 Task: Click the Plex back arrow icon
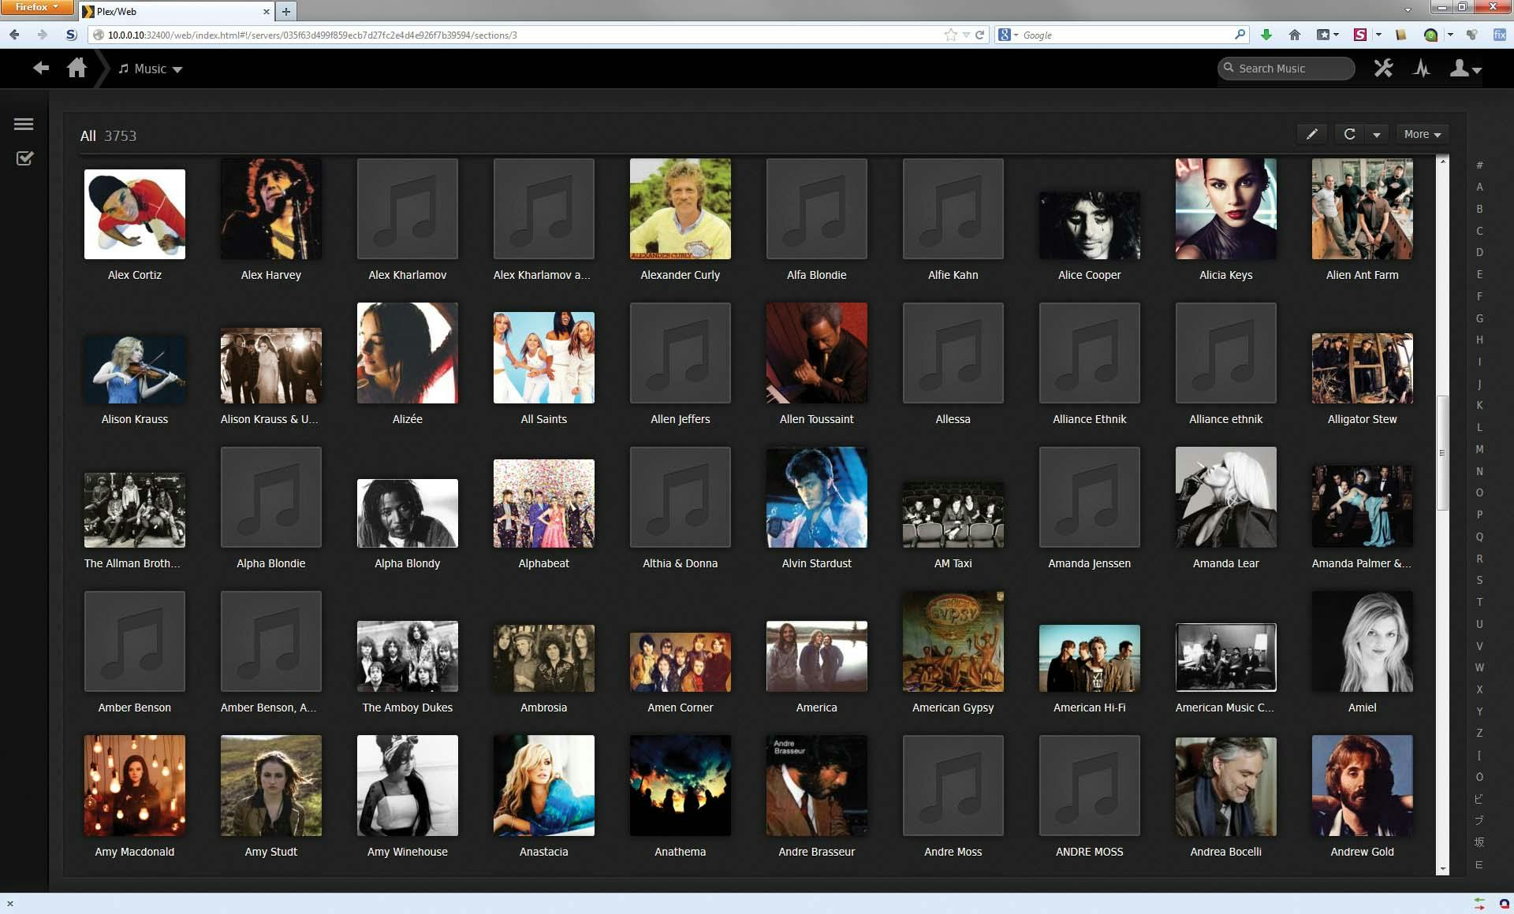41,69
